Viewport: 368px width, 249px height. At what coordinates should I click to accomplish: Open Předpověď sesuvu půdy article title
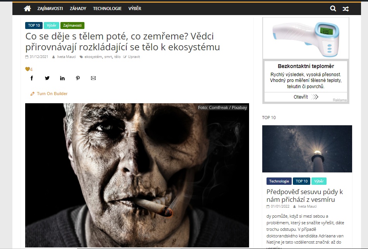pos(304,196)
